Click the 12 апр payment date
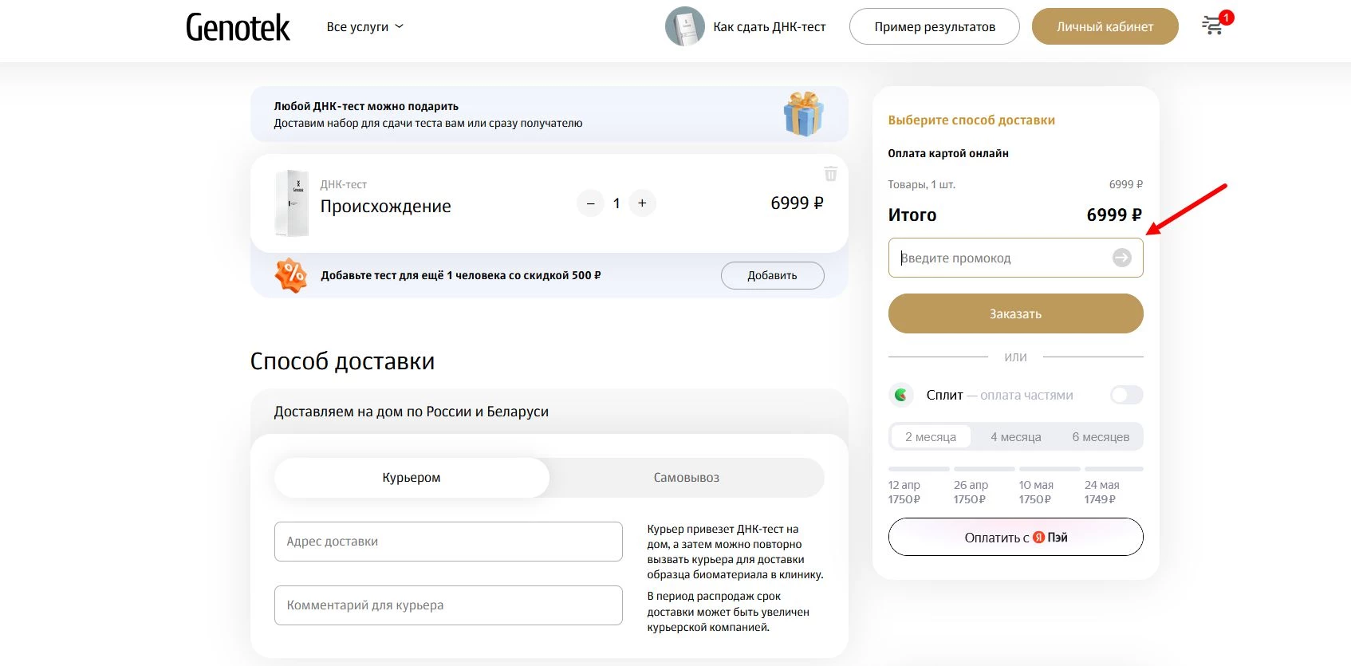 pos(904,485)
